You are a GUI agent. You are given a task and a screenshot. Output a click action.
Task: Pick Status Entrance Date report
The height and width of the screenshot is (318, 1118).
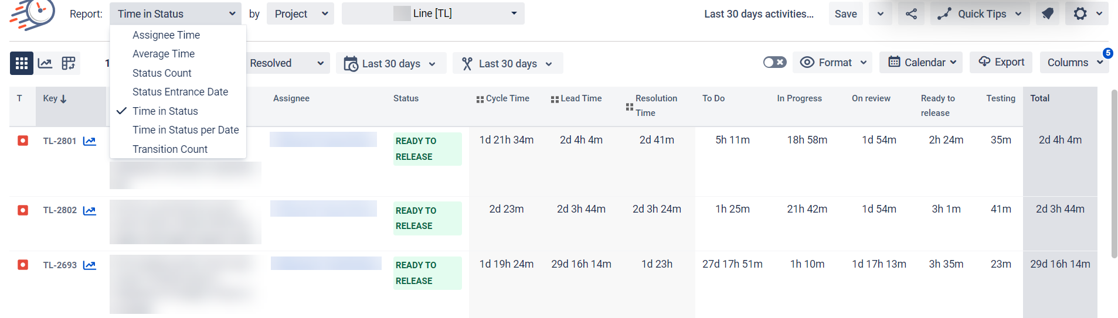point(180,92)
